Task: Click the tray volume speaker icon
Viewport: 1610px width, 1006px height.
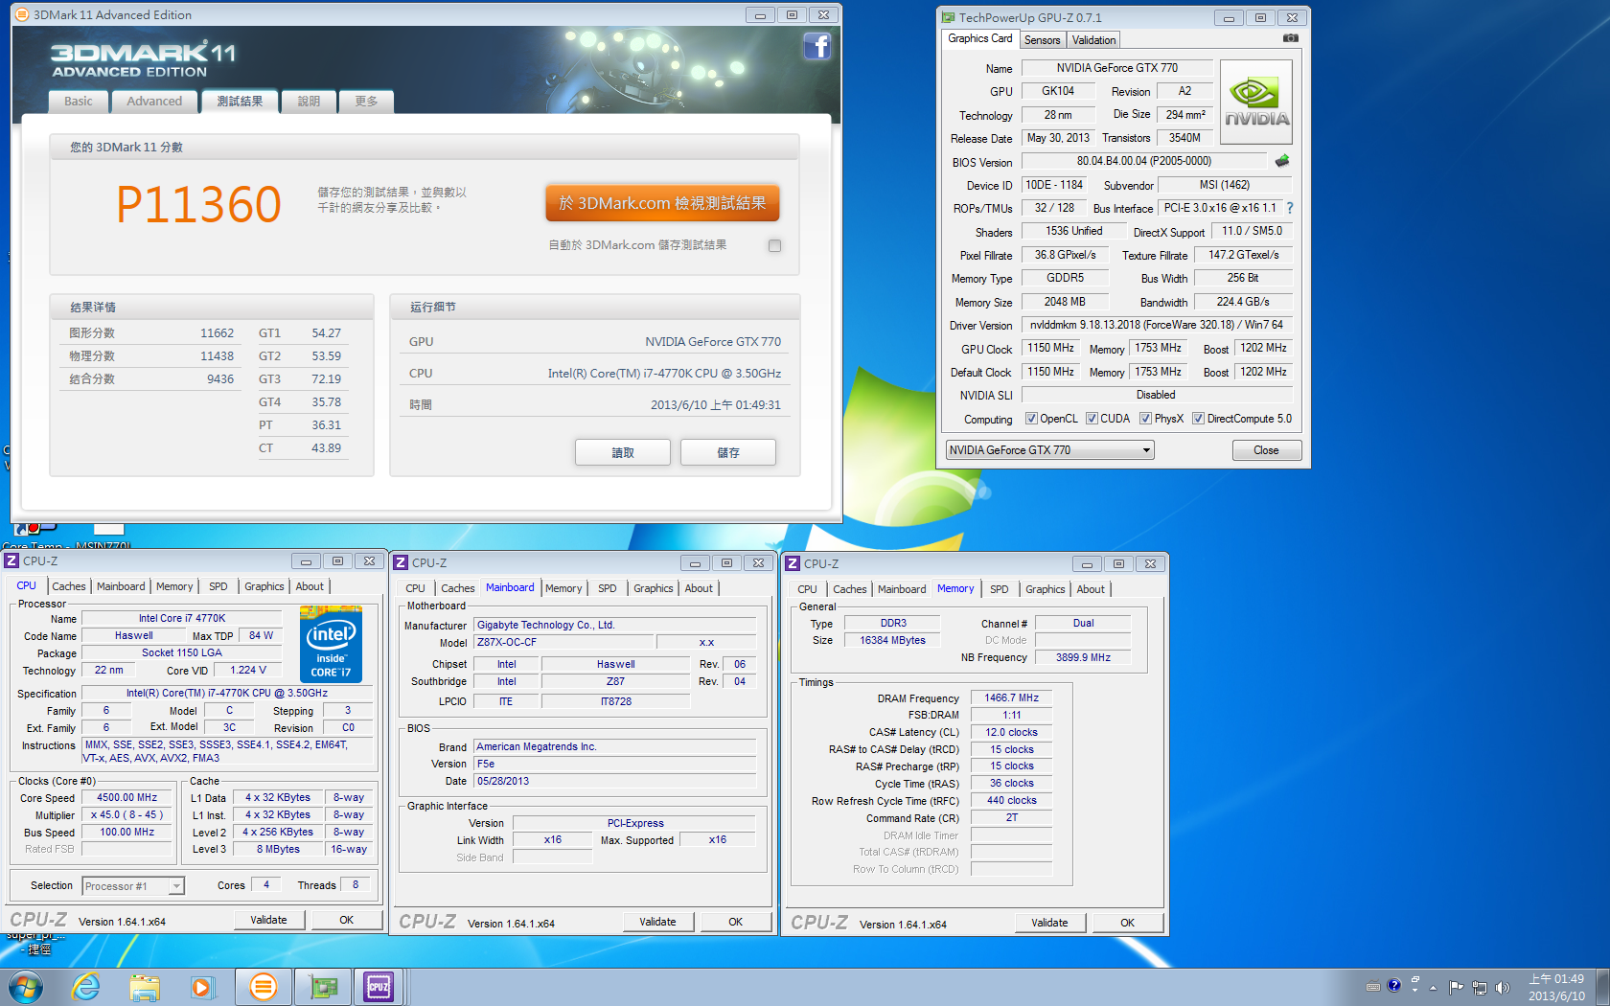Action: 1502,987
